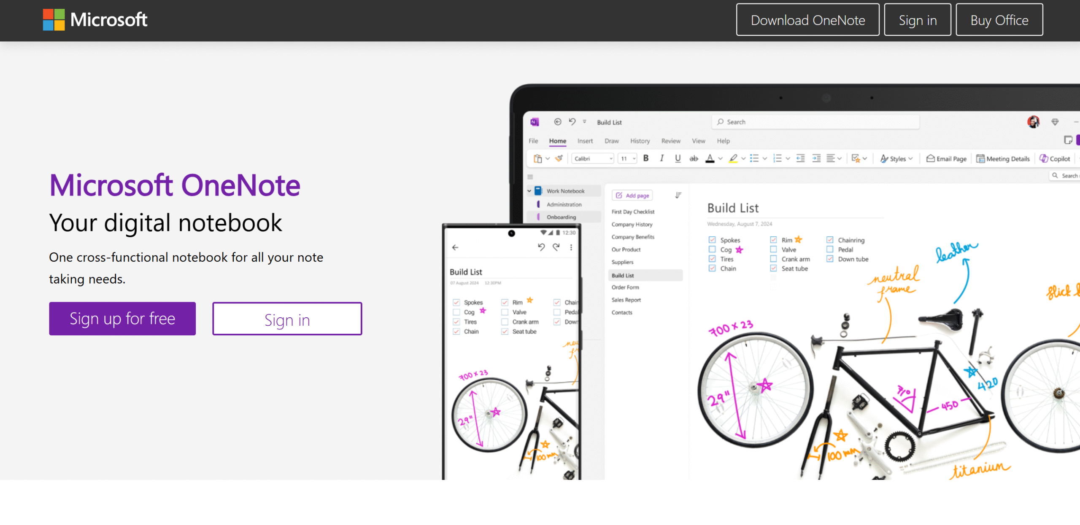Image resolution: width=1080 pixels, height=525 pixels.
Task: Click the Undo arrow in the title bar
Action: pyautogui.click(x=572, y=122)
